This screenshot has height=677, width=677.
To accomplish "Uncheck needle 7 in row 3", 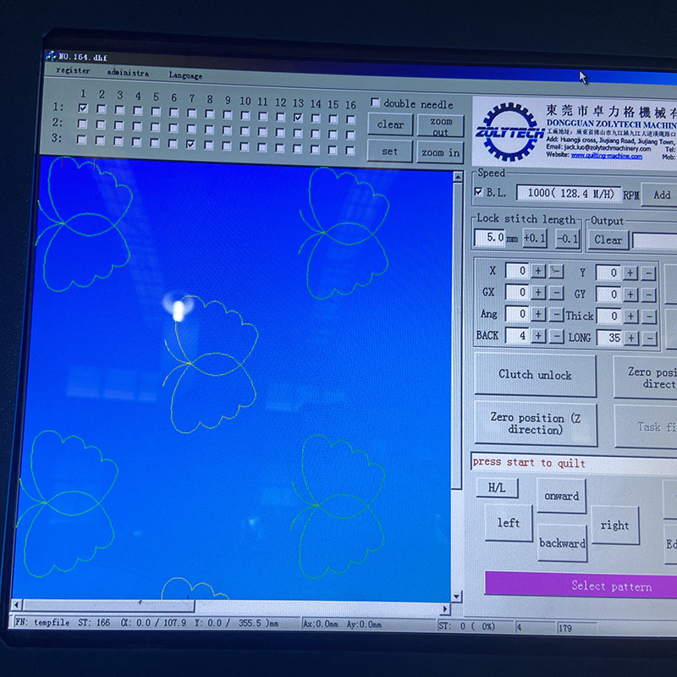I will 190,144.
